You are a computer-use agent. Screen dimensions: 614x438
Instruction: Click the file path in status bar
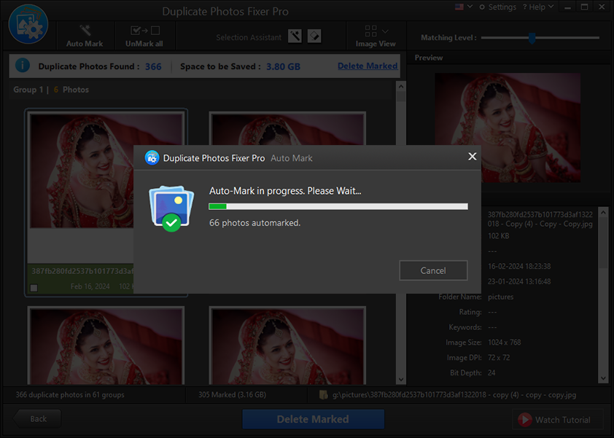(x=454, y=395)
